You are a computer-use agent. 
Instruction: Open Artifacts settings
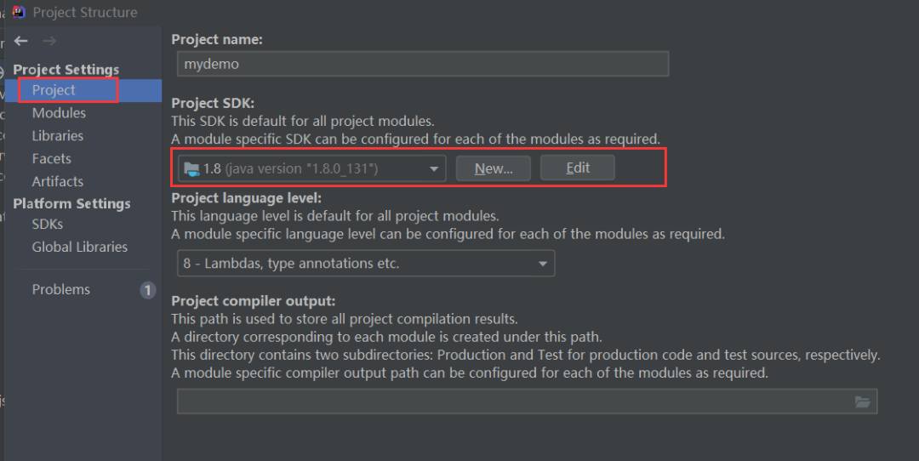pyautogui.click(x=58, y=182)
